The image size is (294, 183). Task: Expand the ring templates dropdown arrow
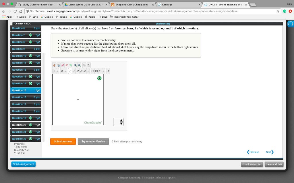(103, 71)
